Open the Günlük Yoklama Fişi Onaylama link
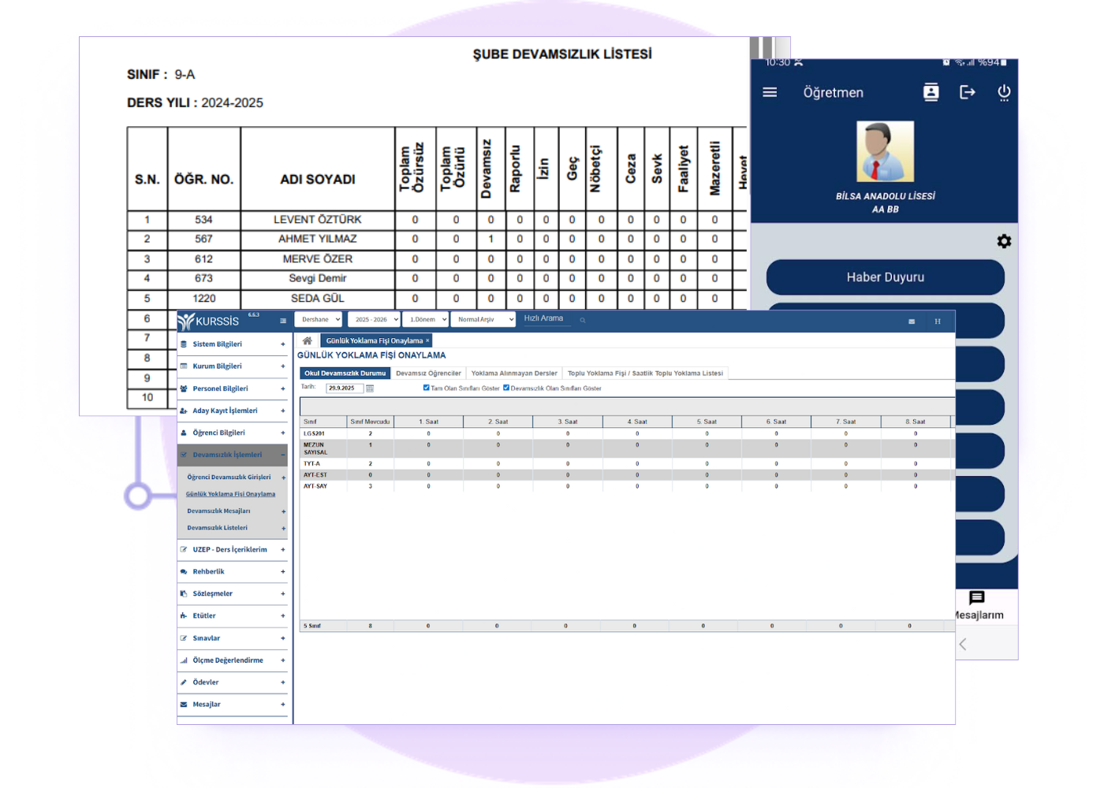The width and height of the screenshot is (1104, 788). click(230, 494)
